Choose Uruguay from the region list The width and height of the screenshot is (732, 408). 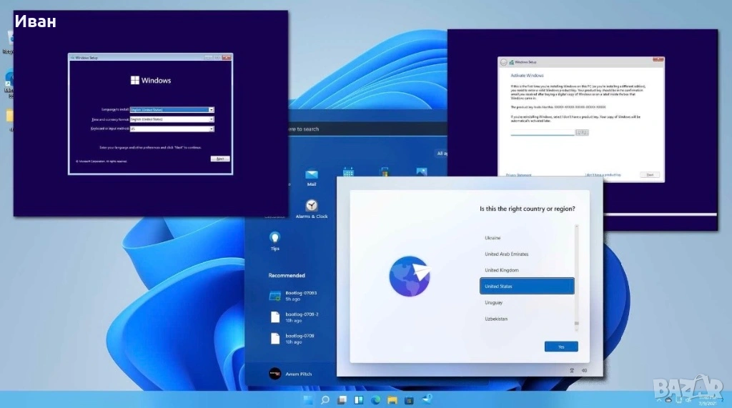tap(493, 302)
